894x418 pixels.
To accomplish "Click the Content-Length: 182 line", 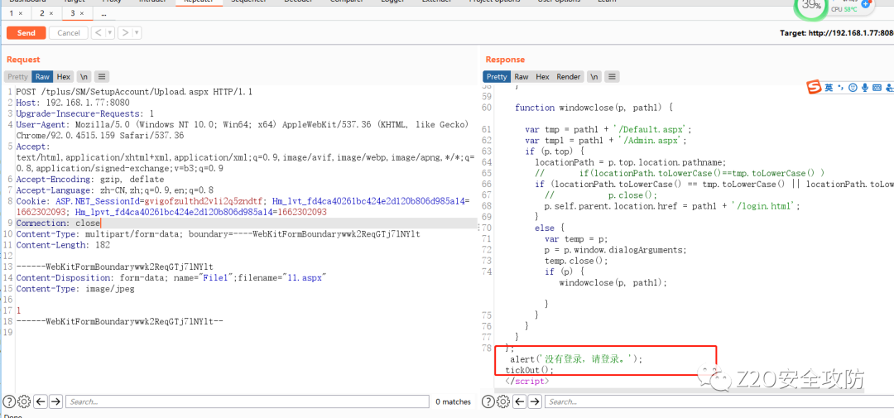I will point(63,245).
